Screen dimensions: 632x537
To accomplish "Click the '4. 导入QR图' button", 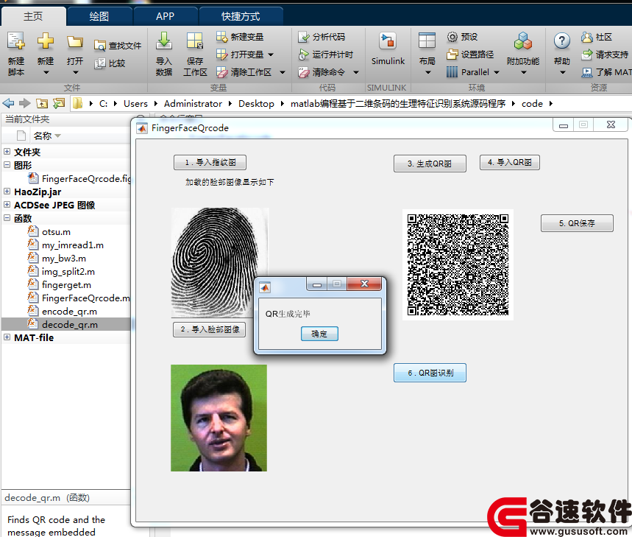I will (x=509, y=163).
